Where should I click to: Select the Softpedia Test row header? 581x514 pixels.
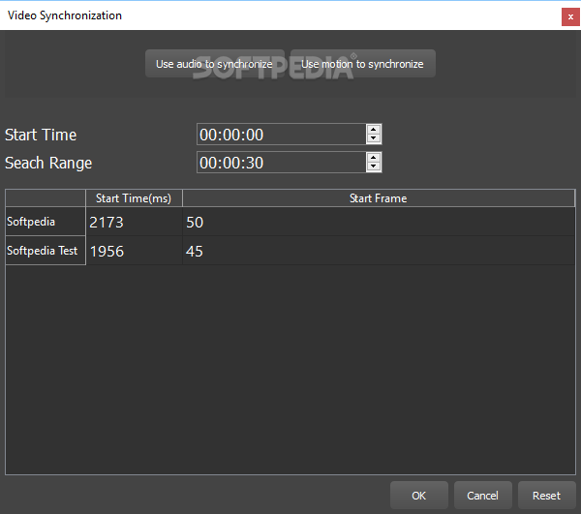46,251
